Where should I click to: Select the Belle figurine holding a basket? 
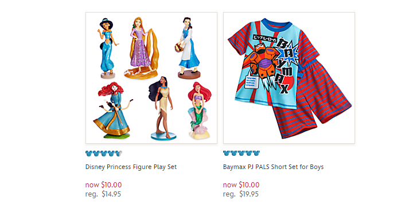pos(188,48)
